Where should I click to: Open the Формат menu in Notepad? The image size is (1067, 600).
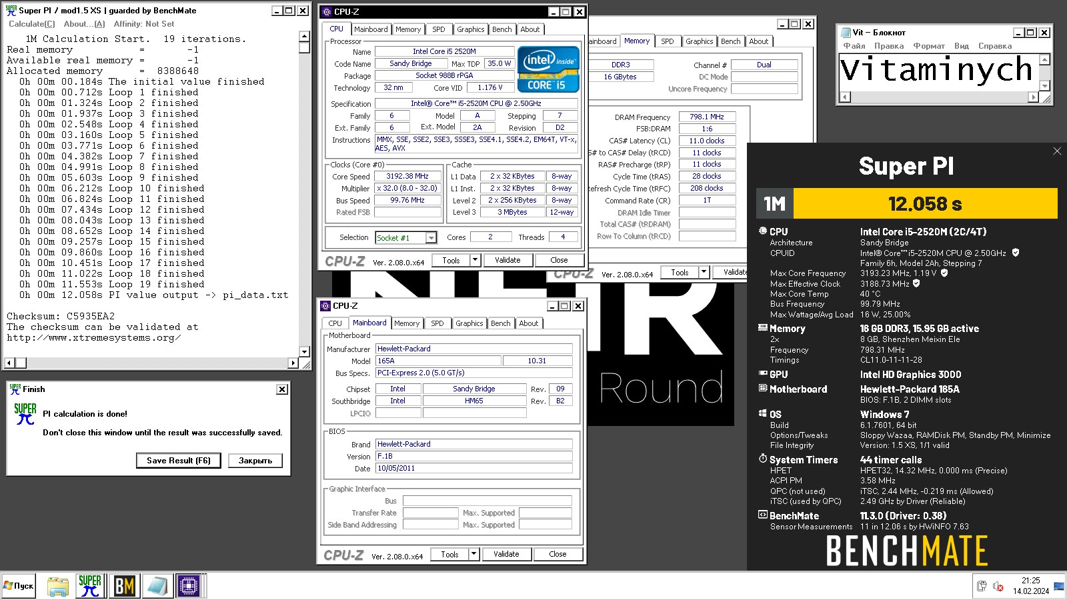coord(929,46)
